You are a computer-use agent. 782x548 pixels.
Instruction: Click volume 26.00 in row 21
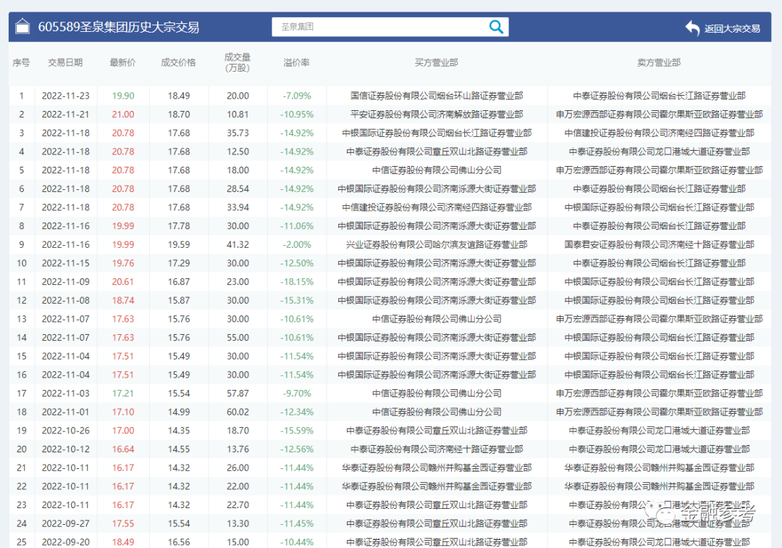[x=238, y=468]
